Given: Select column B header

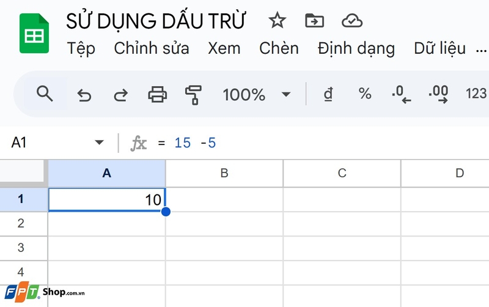Looking at the screenshot, I should coord(224,173).
